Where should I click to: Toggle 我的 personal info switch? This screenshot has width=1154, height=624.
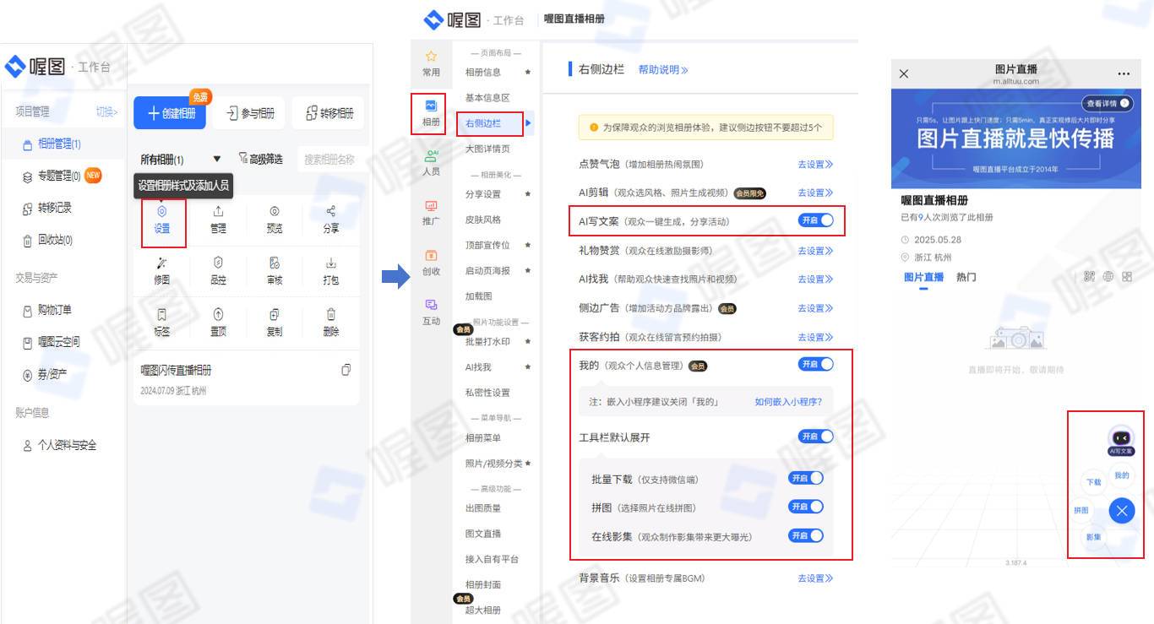(815, 364)
